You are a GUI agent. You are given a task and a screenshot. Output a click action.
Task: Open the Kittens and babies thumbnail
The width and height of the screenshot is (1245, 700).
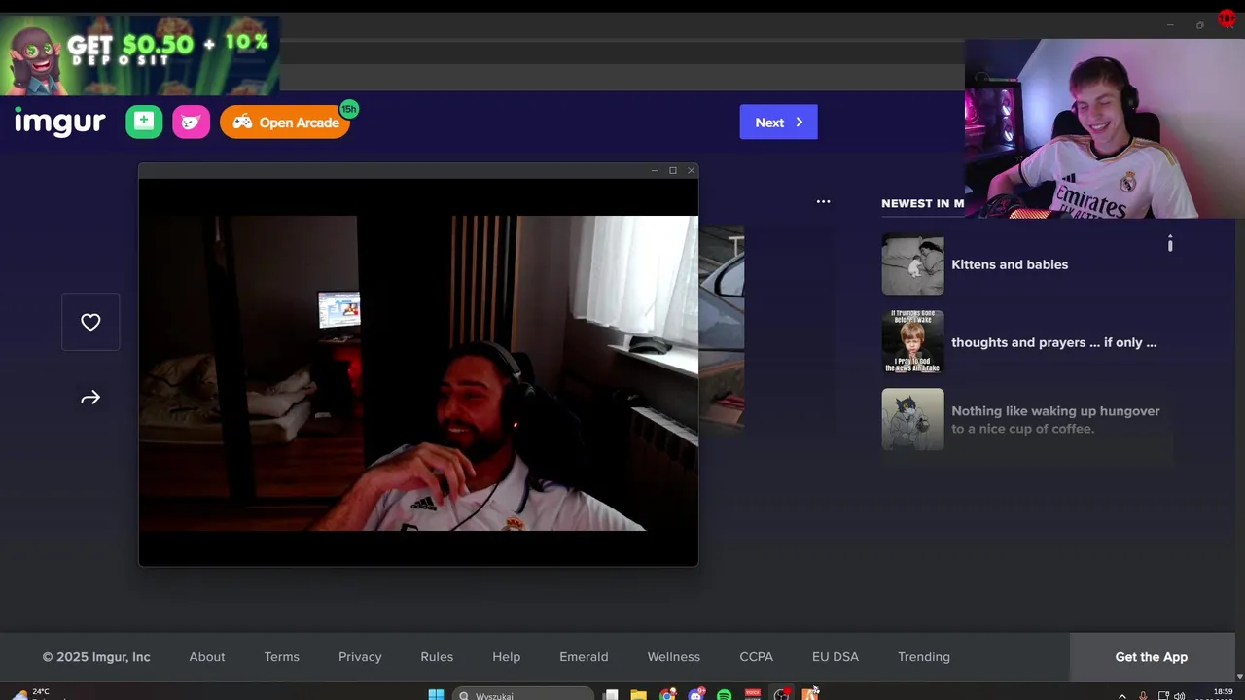[912, 263]
